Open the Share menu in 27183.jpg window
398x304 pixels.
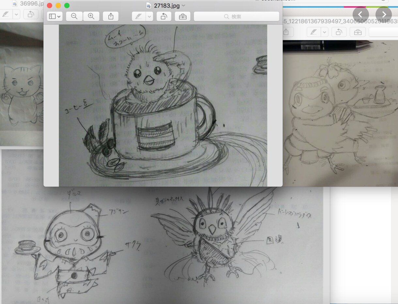[x=111, y=16]
